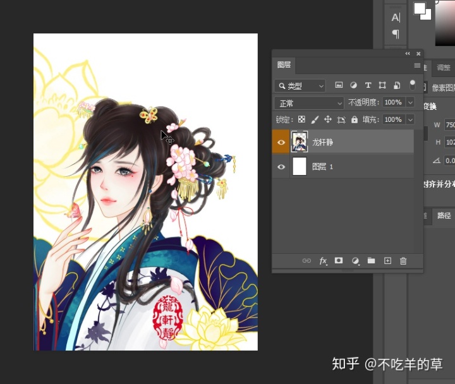Filter layers by smart object icon

point(397,85)
